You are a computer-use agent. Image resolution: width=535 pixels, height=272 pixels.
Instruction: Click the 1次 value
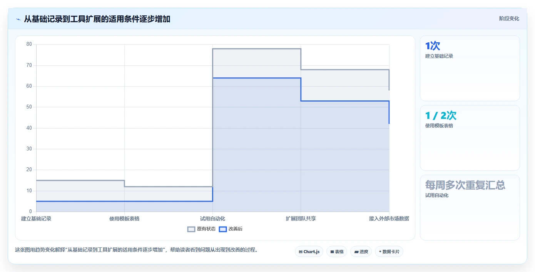[x=433, y=46]
